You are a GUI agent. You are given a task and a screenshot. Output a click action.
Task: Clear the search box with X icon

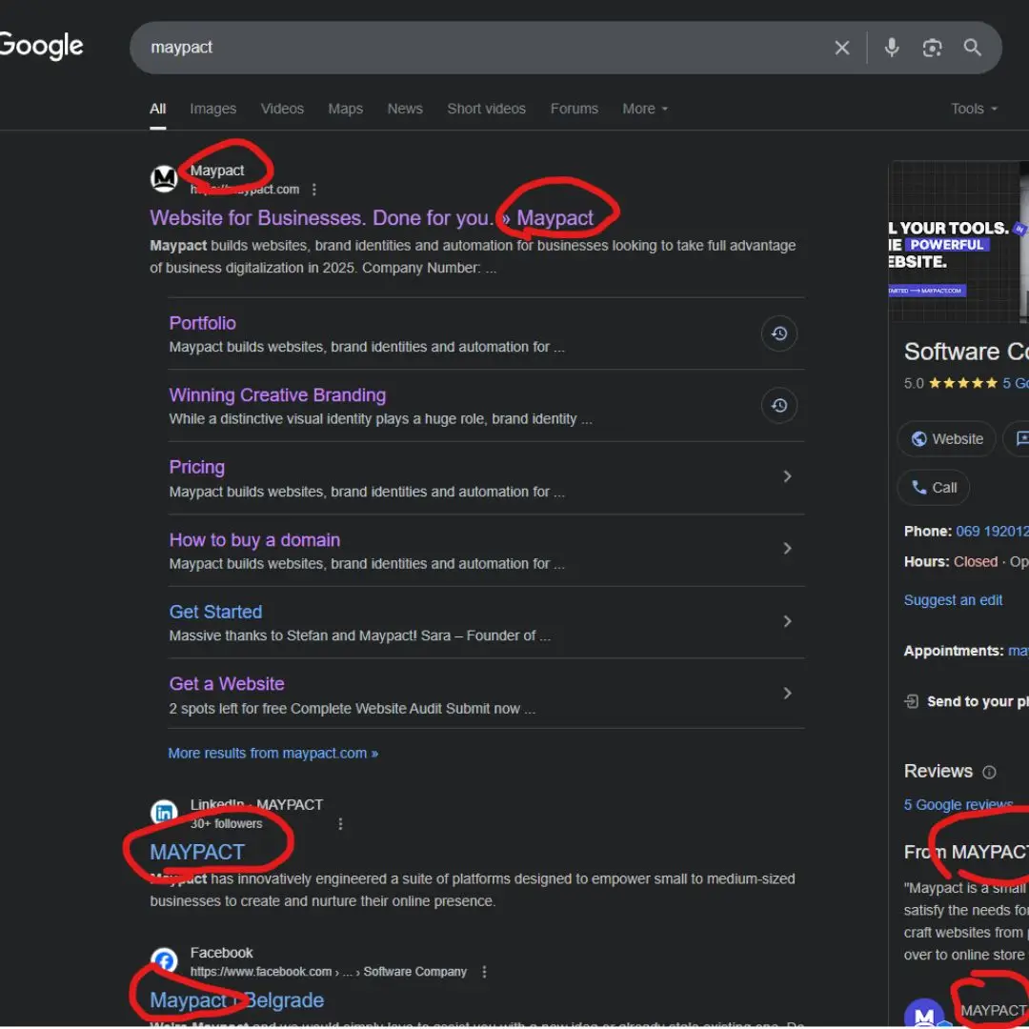point(842,48)
